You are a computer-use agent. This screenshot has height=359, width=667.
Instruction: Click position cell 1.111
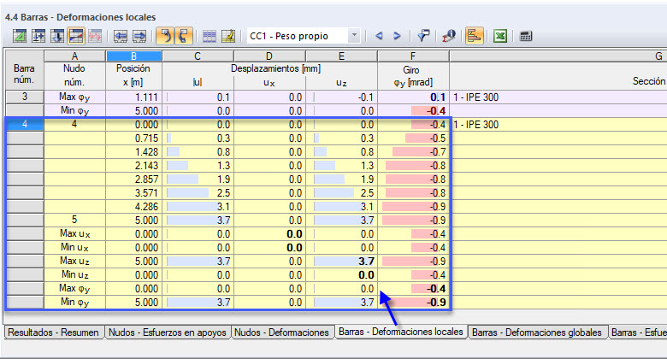[x=133, y=97]
